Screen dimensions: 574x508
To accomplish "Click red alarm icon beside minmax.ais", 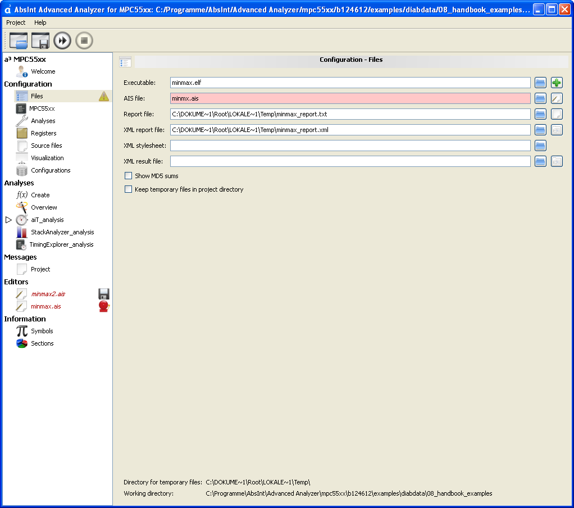I will (104, 306).
